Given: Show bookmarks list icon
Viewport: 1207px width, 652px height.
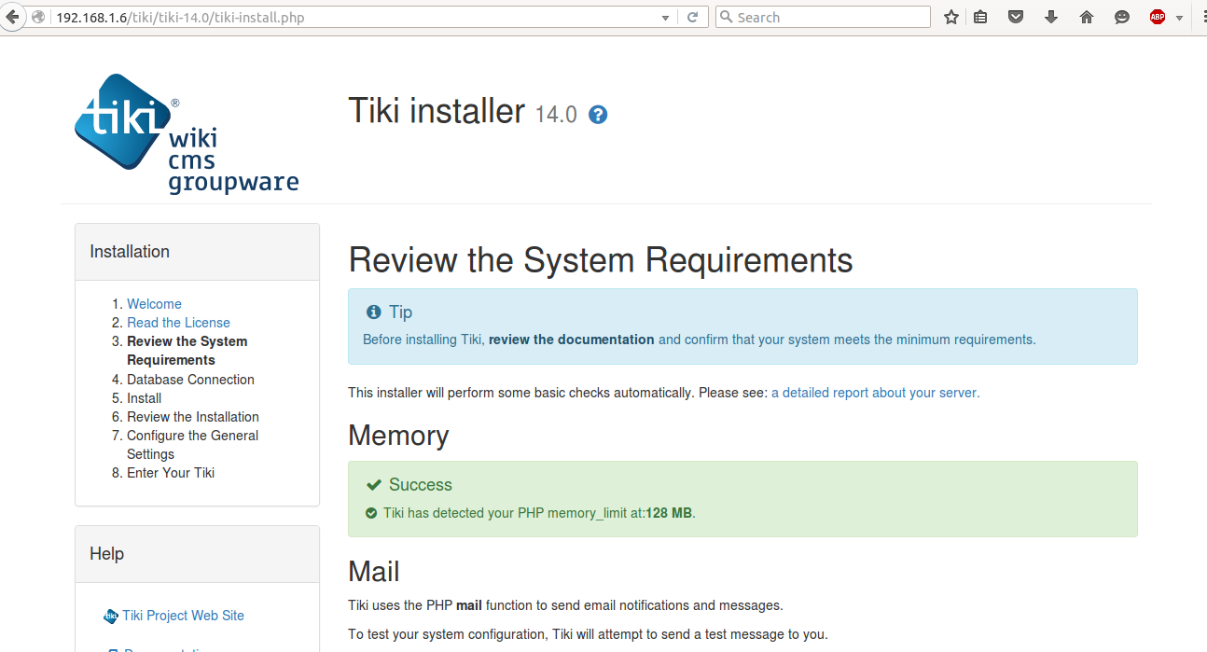Looking at the screenshot, I should 980,17.
